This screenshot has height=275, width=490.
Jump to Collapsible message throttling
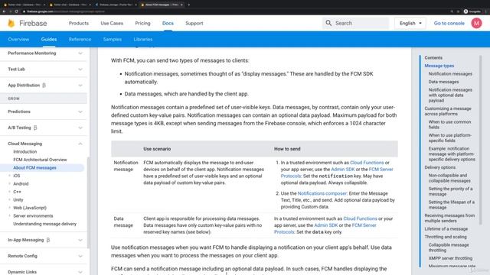pos(449,247)
